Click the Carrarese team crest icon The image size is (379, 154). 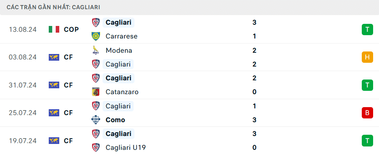[96, 36]
